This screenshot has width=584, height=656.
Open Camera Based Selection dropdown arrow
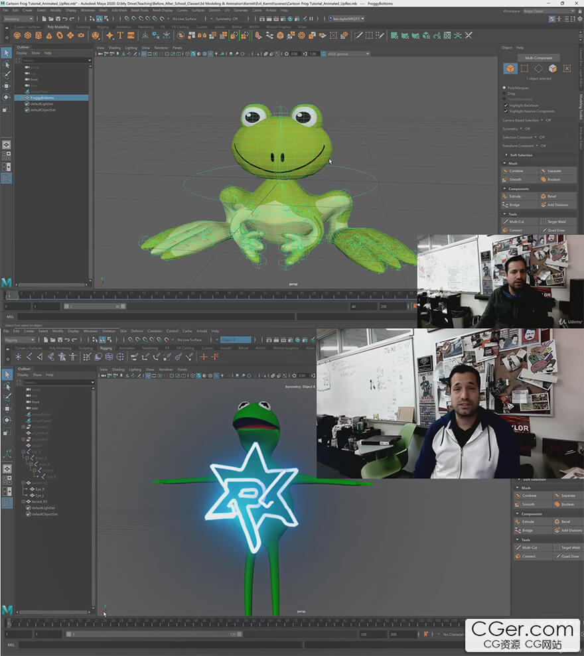pyautogui.click(x=542, y=120)
